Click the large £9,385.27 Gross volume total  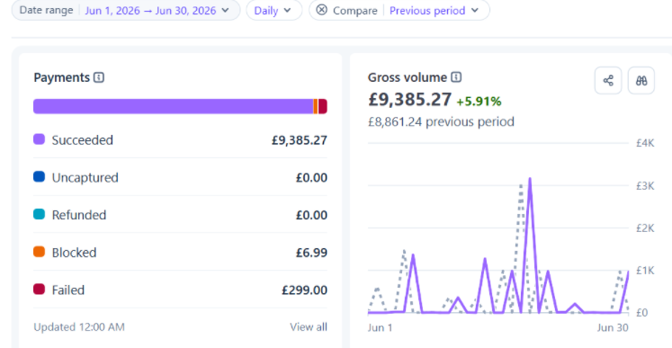(x=409, y=100)
